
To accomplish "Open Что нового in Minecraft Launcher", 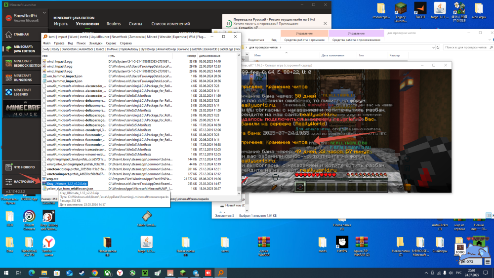I will click(x=22, y=167).
